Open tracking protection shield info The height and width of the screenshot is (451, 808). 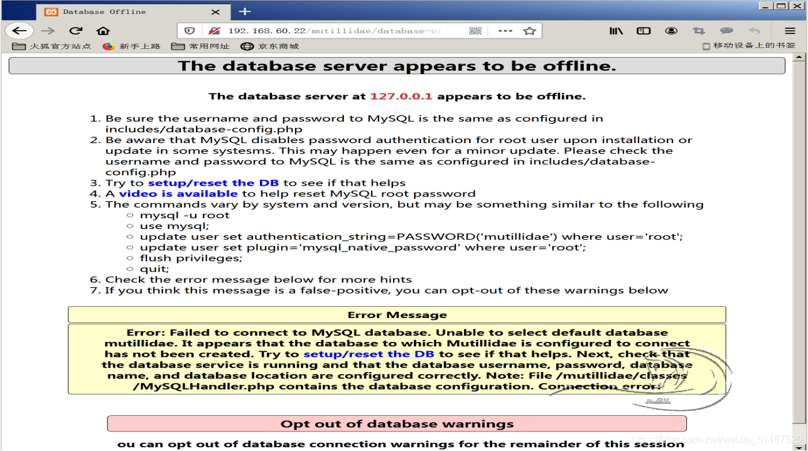190,31
